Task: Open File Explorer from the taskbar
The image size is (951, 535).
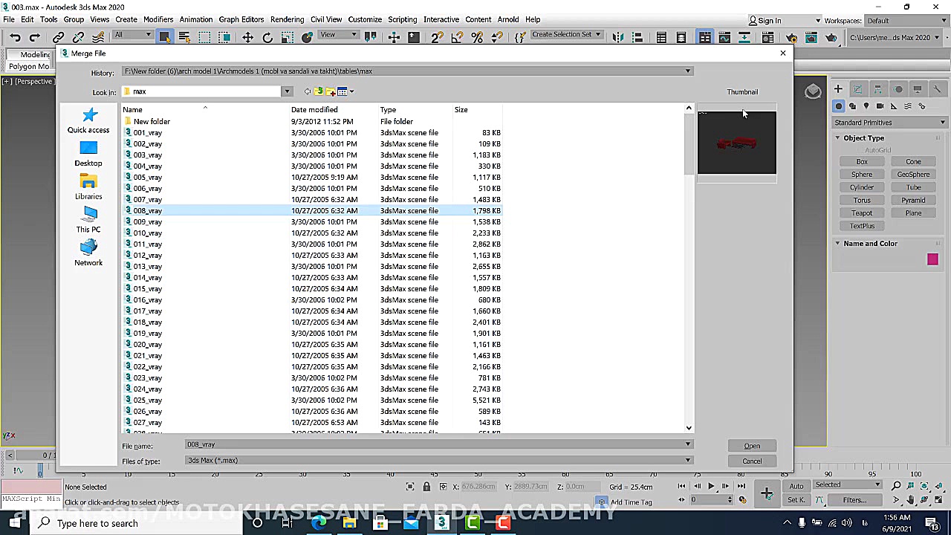Action: (x=349, y=523)
